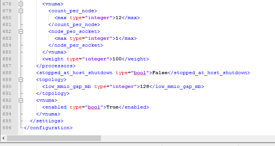Click the horizontal scrollbar left arrow
275x146 pixels.
pyautogui.click(x=3, y=138)
